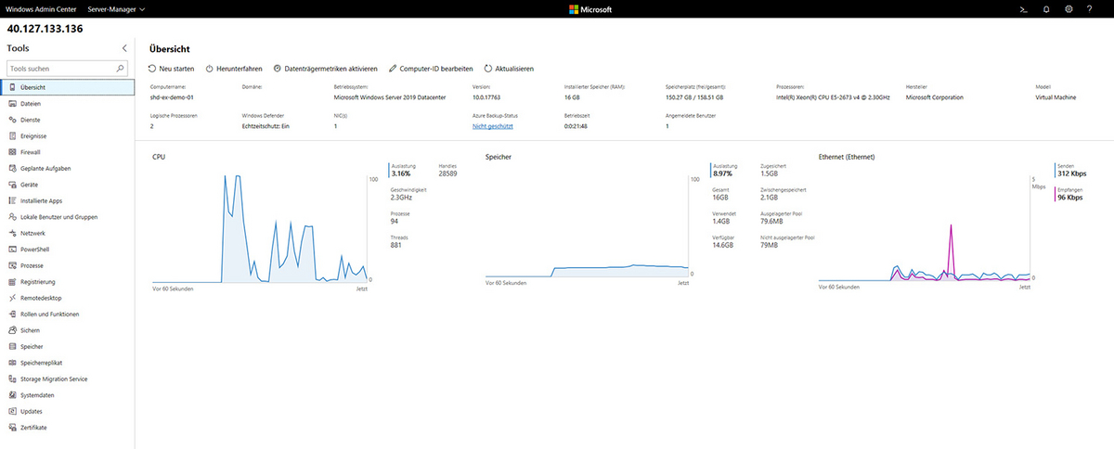Collapse the Tools sidebar with chevron
Image resolution: width=1114 pixels, height=449 pixels.
tap(124, 47)
